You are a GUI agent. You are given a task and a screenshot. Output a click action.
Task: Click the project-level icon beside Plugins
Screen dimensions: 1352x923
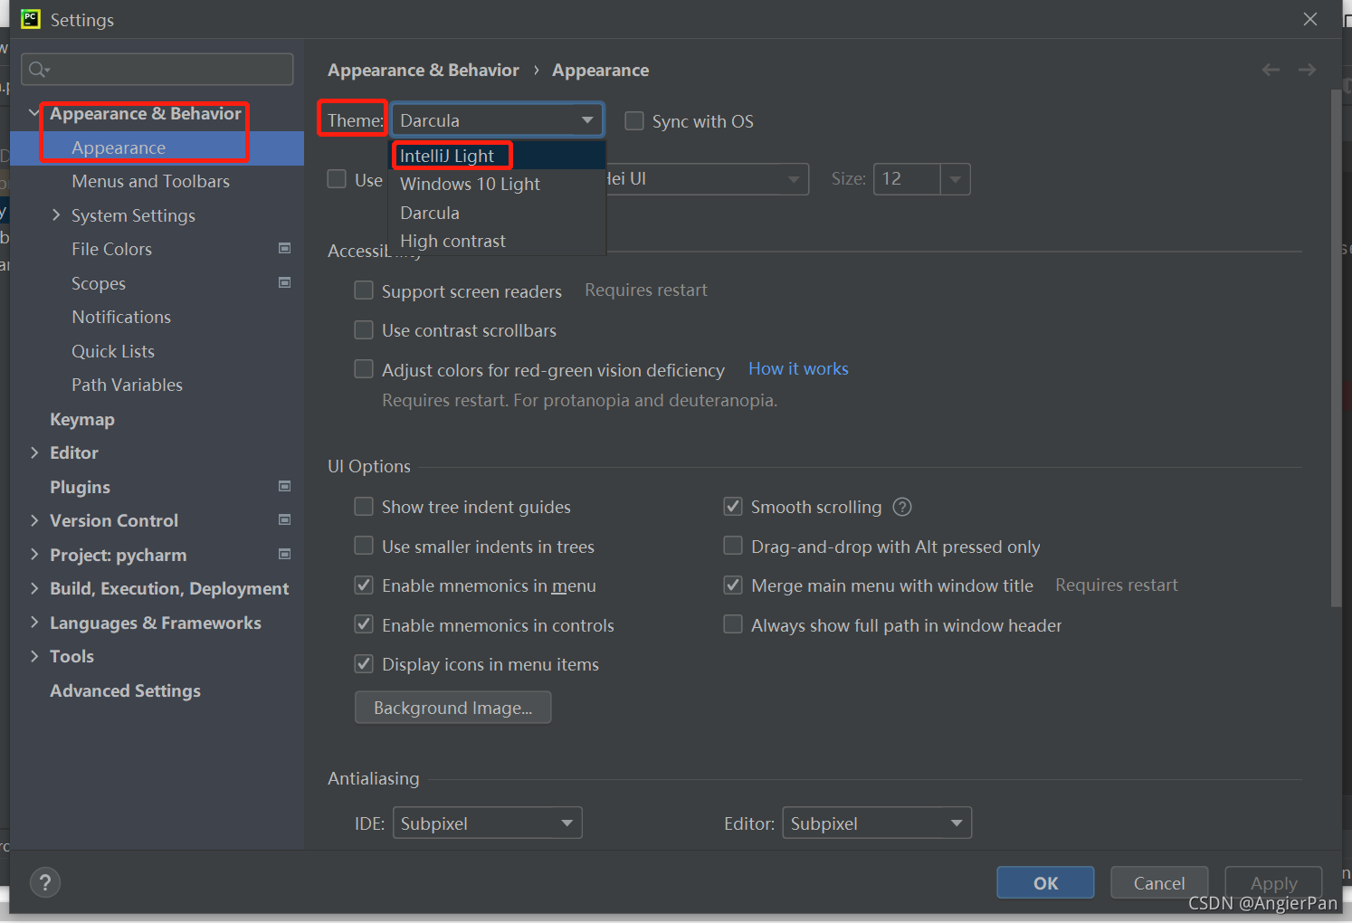(x=285, y=486)
